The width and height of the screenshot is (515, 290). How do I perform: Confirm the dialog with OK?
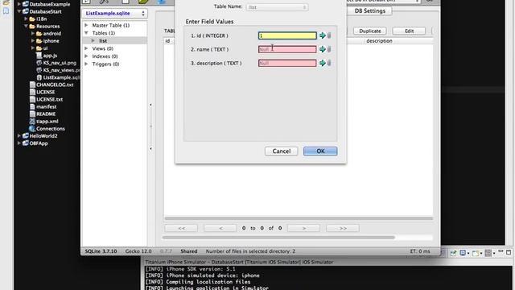(x=320, y=151)
